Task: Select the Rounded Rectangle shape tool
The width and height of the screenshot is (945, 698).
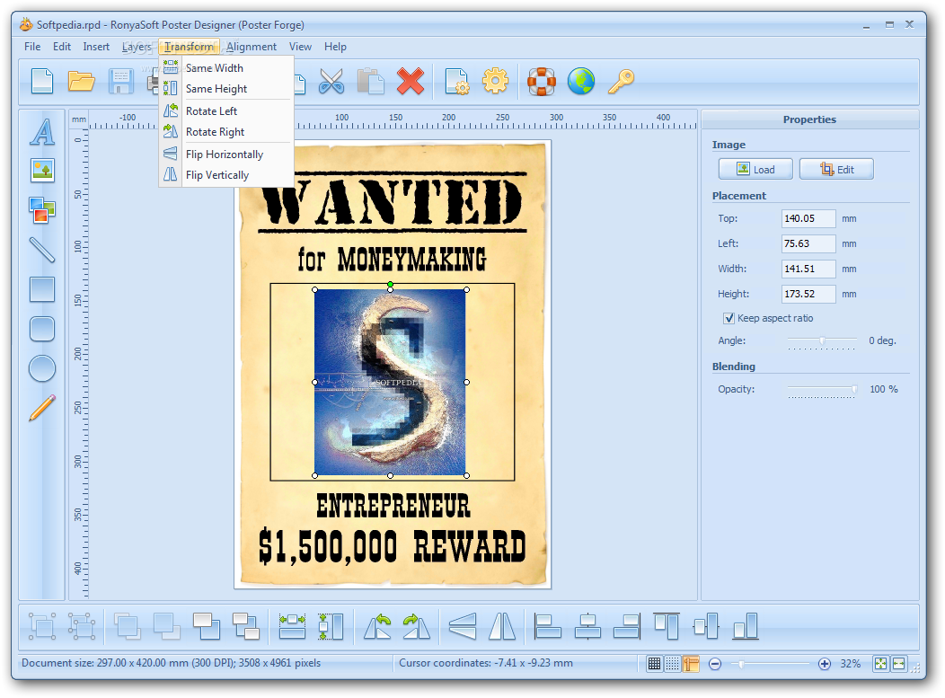Action: 42,329
